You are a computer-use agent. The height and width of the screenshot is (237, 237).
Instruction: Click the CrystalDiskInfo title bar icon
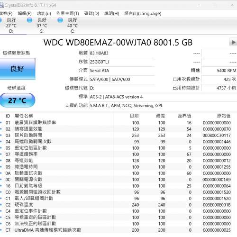pyautogui.click(x=1, y=5)
